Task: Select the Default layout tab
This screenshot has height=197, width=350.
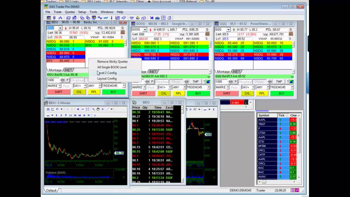Action: tap(51, 190)
